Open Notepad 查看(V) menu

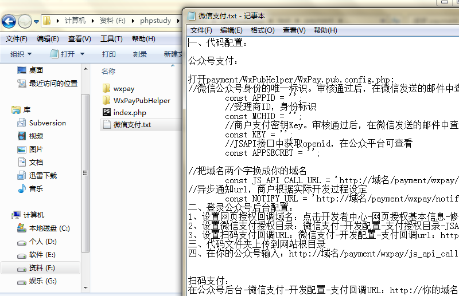294,30
